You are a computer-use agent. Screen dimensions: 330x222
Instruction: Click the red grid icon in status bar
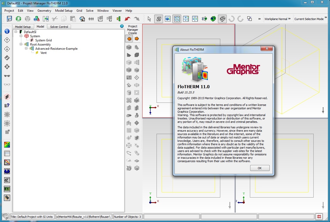coord(319,217)
